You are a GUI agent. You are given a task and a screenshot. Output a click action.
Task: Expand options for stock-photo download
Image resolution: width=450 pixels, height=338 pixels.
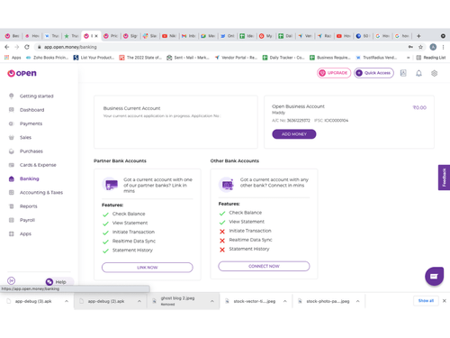pos(357,301)
